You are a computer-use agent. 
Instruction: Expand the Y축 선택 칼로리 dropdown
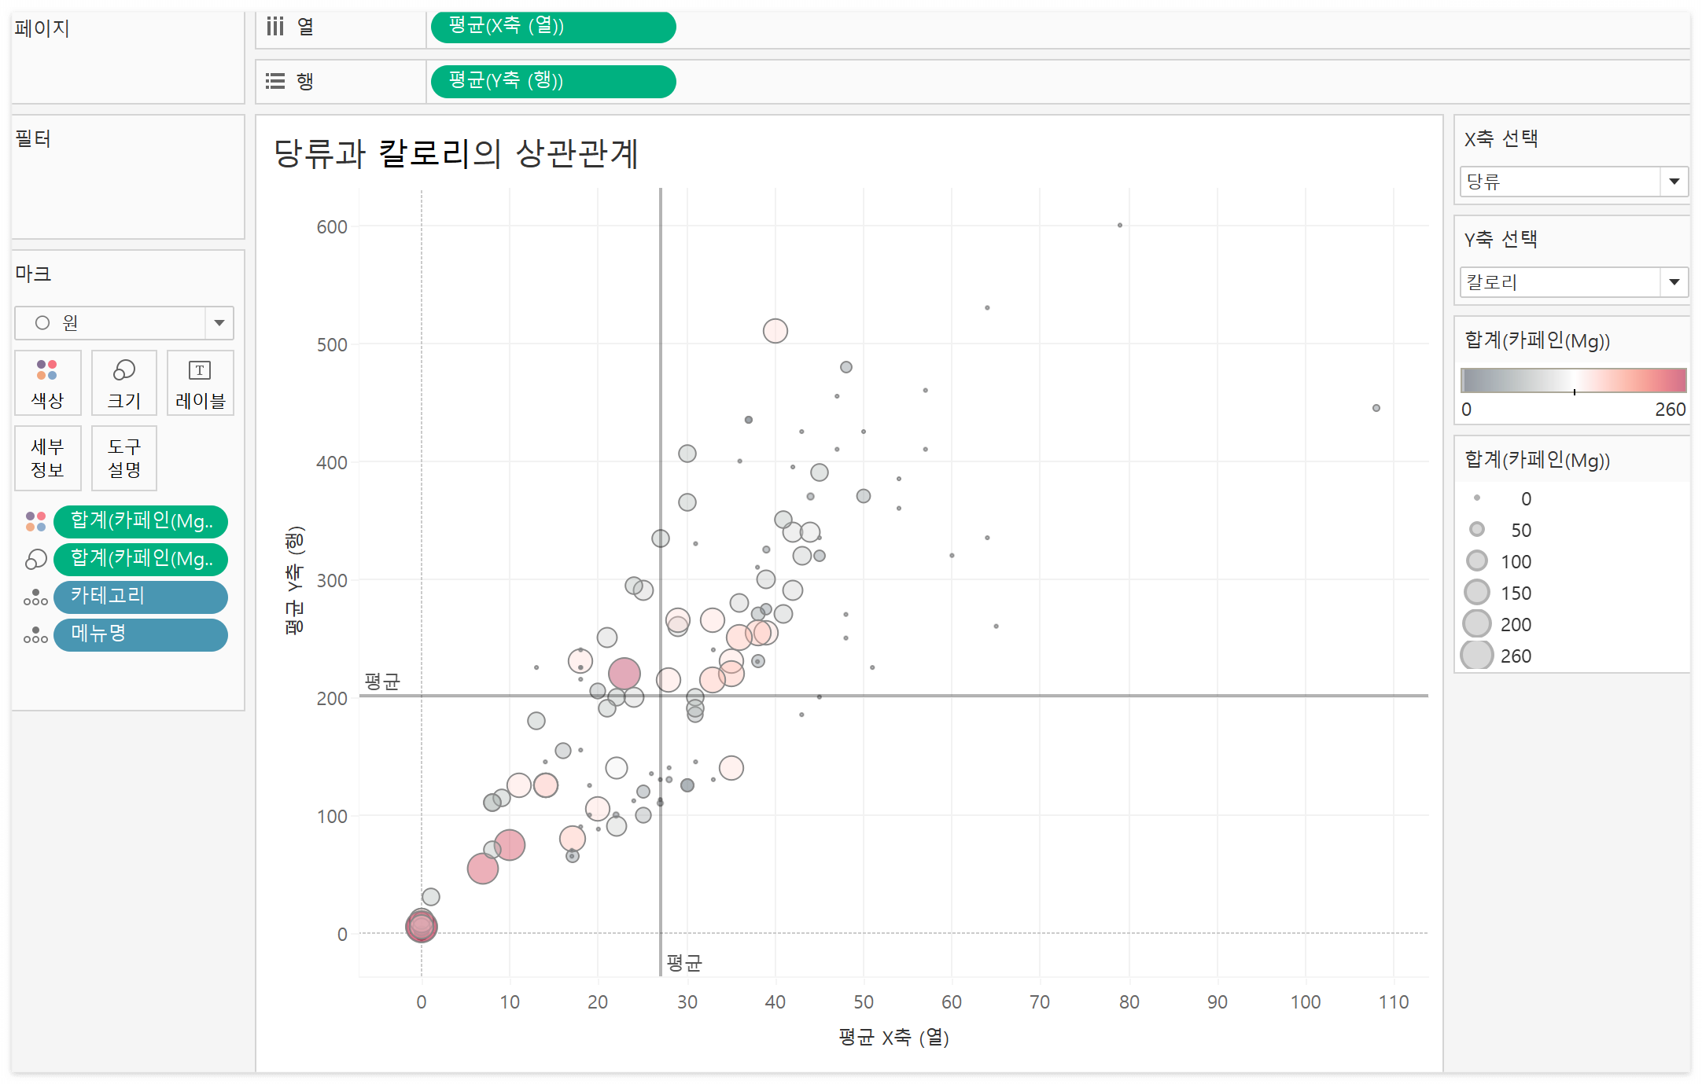tap(1674, 282)
